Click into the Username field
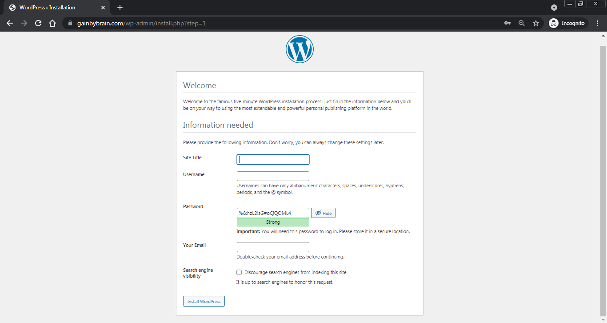Screen dimensions: 607x323 (x=273, y=176)
